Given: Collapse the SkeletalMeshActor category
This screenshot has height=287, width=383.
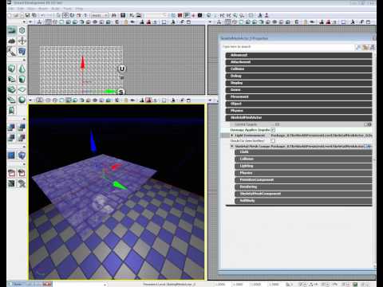Looking at the screenshot, I should tap(298, 118).
